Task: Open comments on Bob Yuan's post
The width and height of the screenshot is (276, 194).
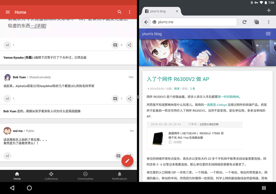Action: 115,99
